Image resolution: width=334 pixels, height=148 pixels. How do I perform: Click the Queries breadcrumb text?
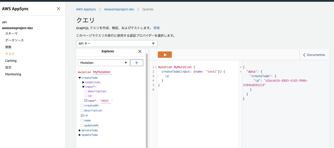pyautogui.click(x=148, y=9)
